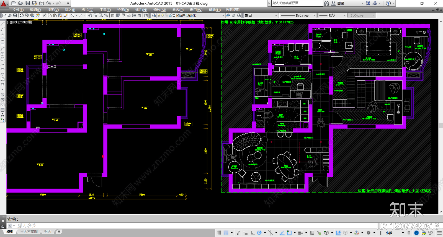Image resolution: width=443 pixels, height=237 pixels.
Task: Open the 默认 lineweight dropdown
Action: pos(333,15)
